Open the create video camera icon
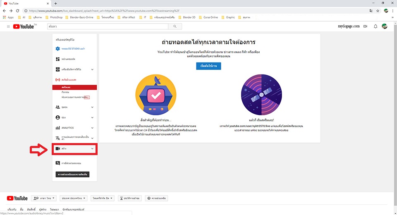The image size is (397, 215). 365,26
